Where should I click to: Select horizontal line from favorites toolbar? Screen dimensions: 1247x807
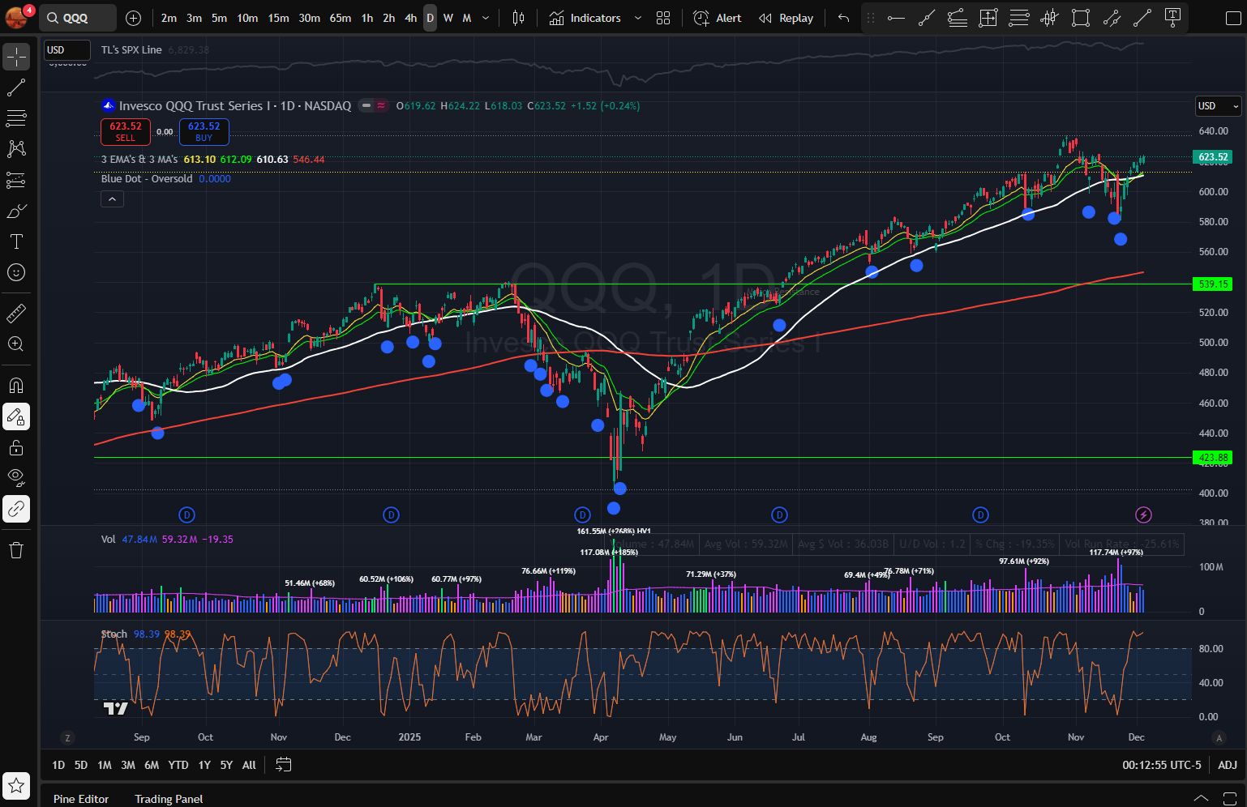coord(896,18)
